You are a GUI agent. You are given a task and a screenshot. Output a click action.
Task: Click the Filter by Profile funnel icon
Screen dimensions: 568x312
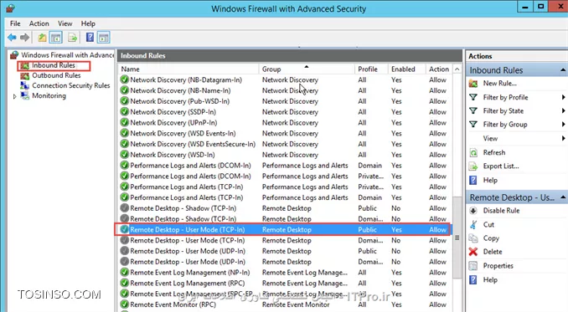473,97
